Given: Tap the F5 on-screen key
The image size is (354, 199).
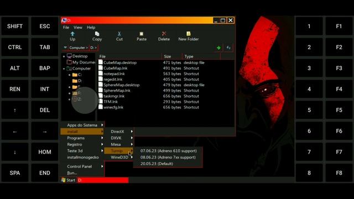Looking at the screenshot, I should point(339,110).
